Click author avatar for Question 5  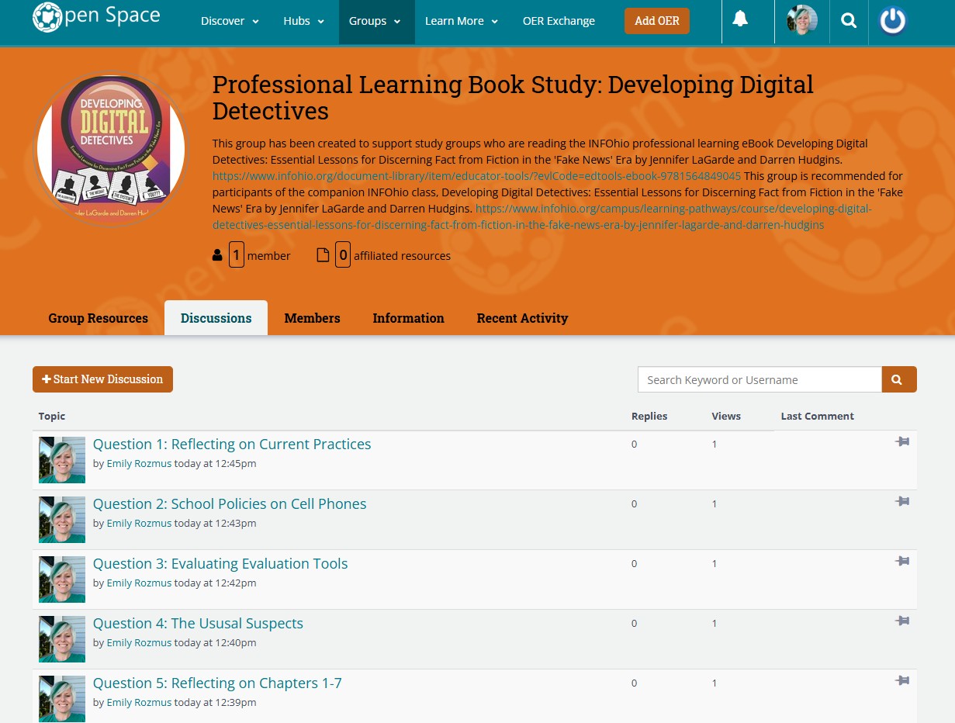coord(62,699)
